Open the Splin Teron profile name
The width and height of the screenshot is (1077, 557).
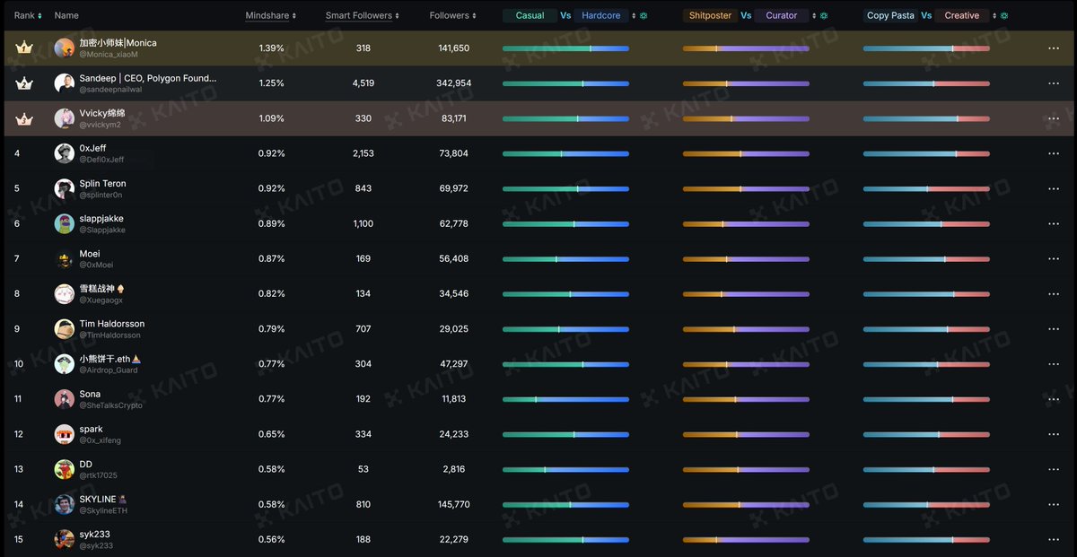click(x=102, y=184)
